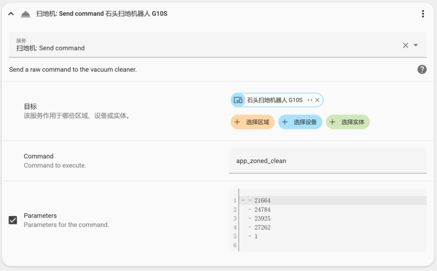This screenshot has width=437, height=271.
Task: Click the last parameter line "- 1"
Action: point(256,236)
